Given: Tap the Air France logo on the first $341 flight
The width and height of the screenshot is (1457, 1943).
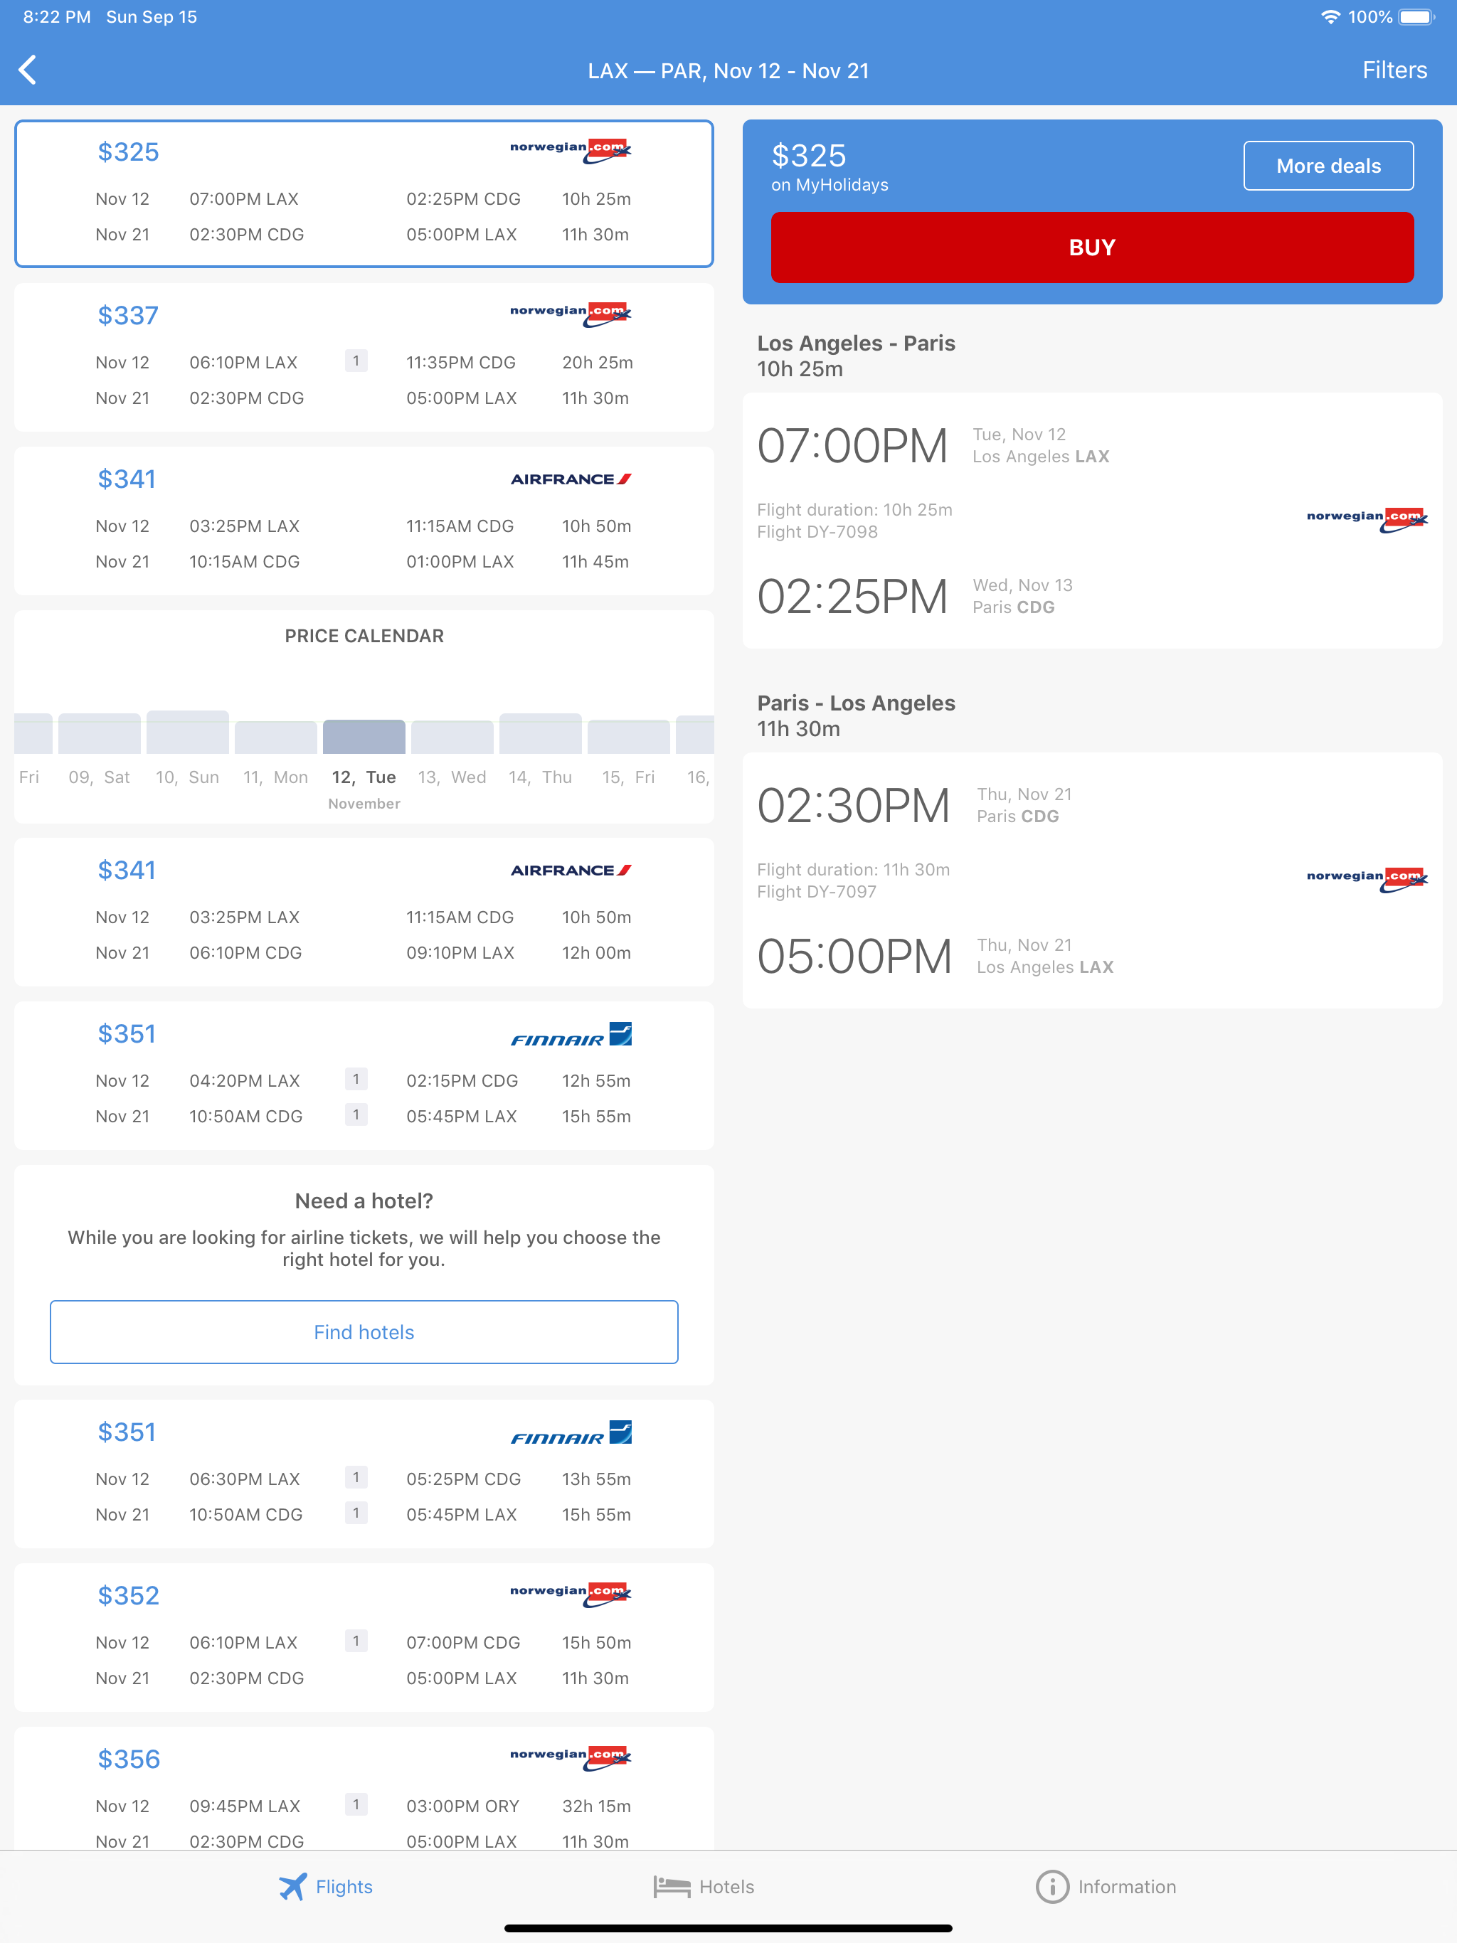Looking at the screenshot, I should (571, 479).
